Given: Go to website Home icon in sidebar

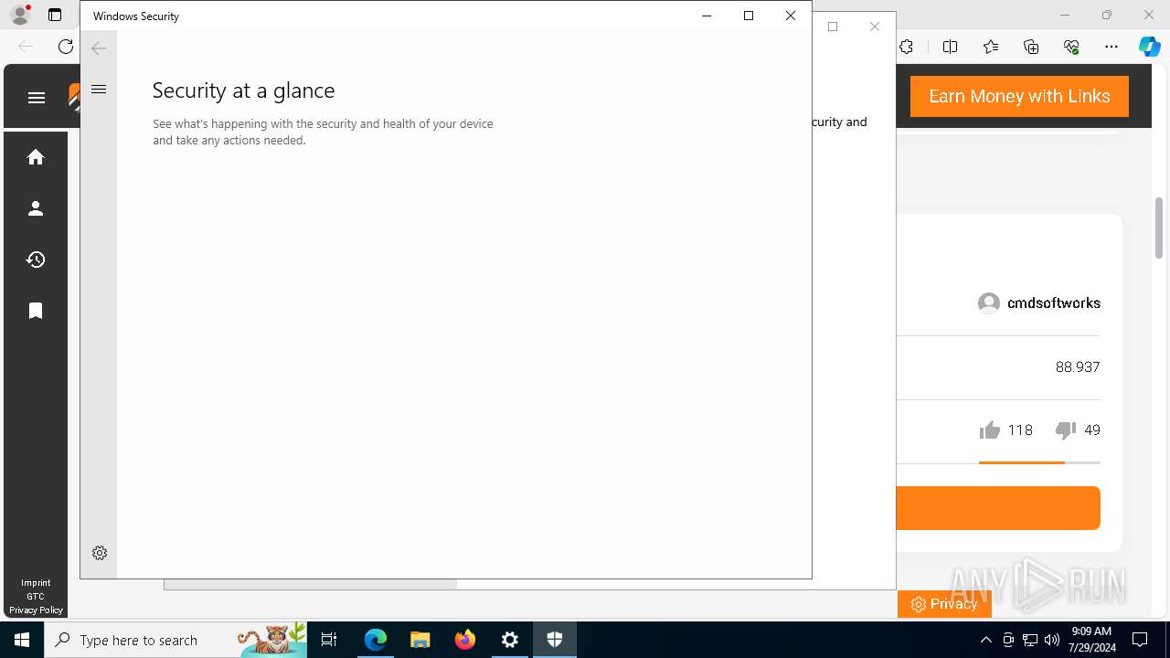Looking at the screenshot, I should tap(36, 157).
